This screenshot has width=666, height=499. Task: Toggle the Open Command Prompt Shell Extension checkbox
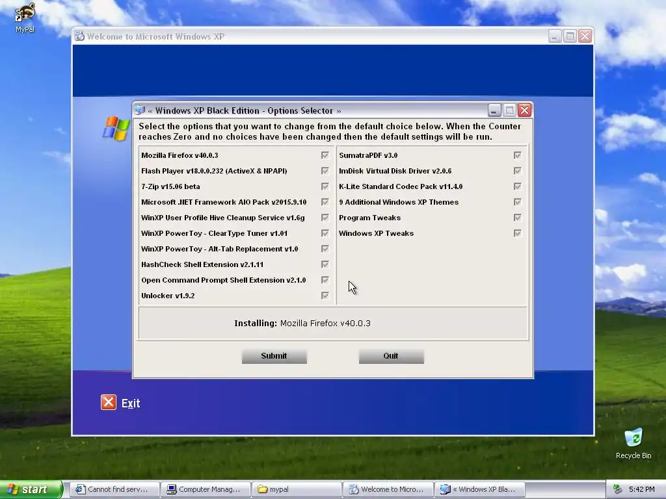click(325, 280)
